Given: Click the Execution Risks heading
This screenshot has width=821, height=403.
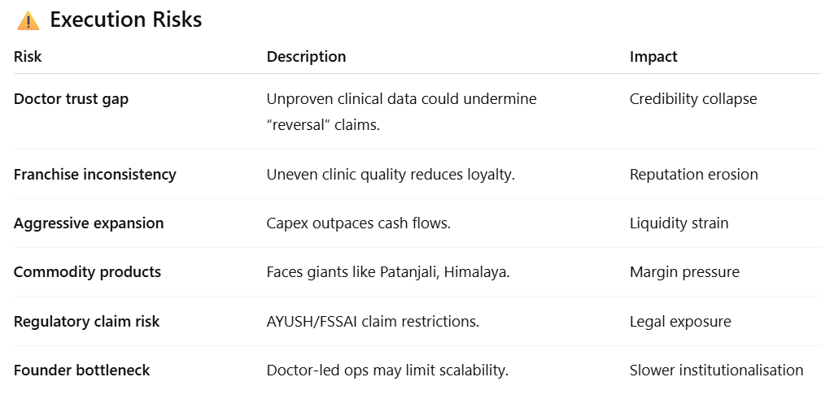Looking at the screenshot, I should point(125,20).
